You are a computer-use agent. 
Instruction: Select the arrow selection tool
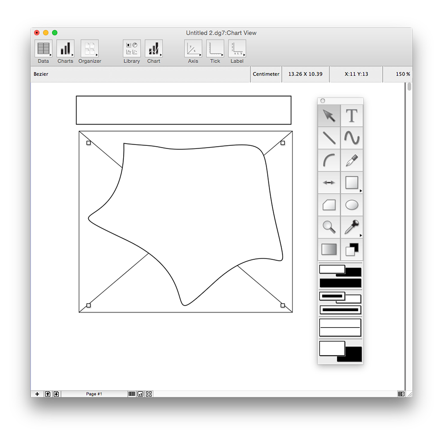pos(329,116)
